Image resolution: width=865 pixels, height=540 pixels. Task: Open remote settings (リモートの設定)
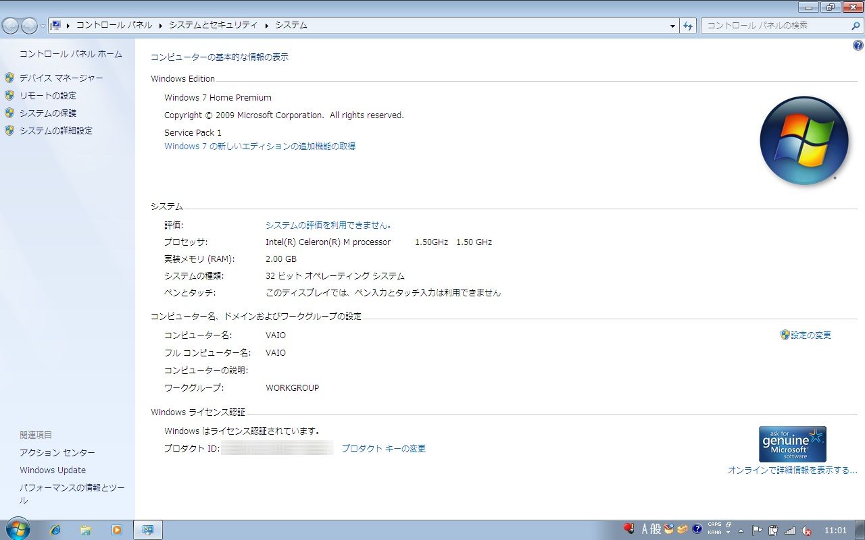coord(48,96)
